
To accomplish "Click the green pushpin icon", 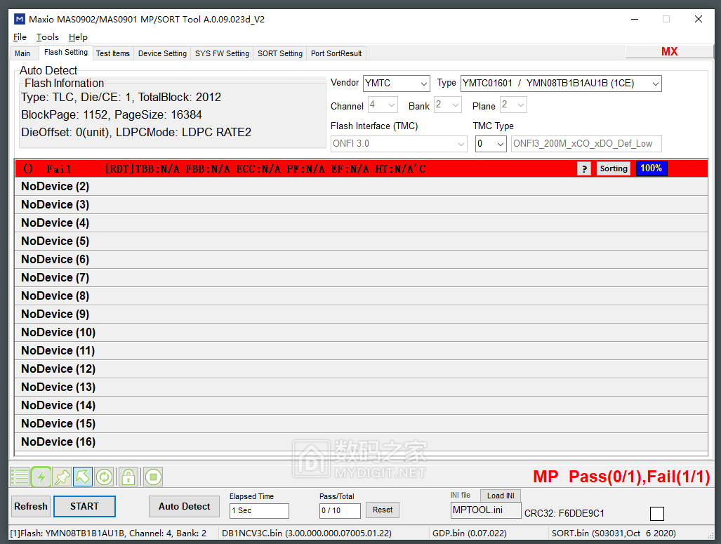I will tap(62, 477).
